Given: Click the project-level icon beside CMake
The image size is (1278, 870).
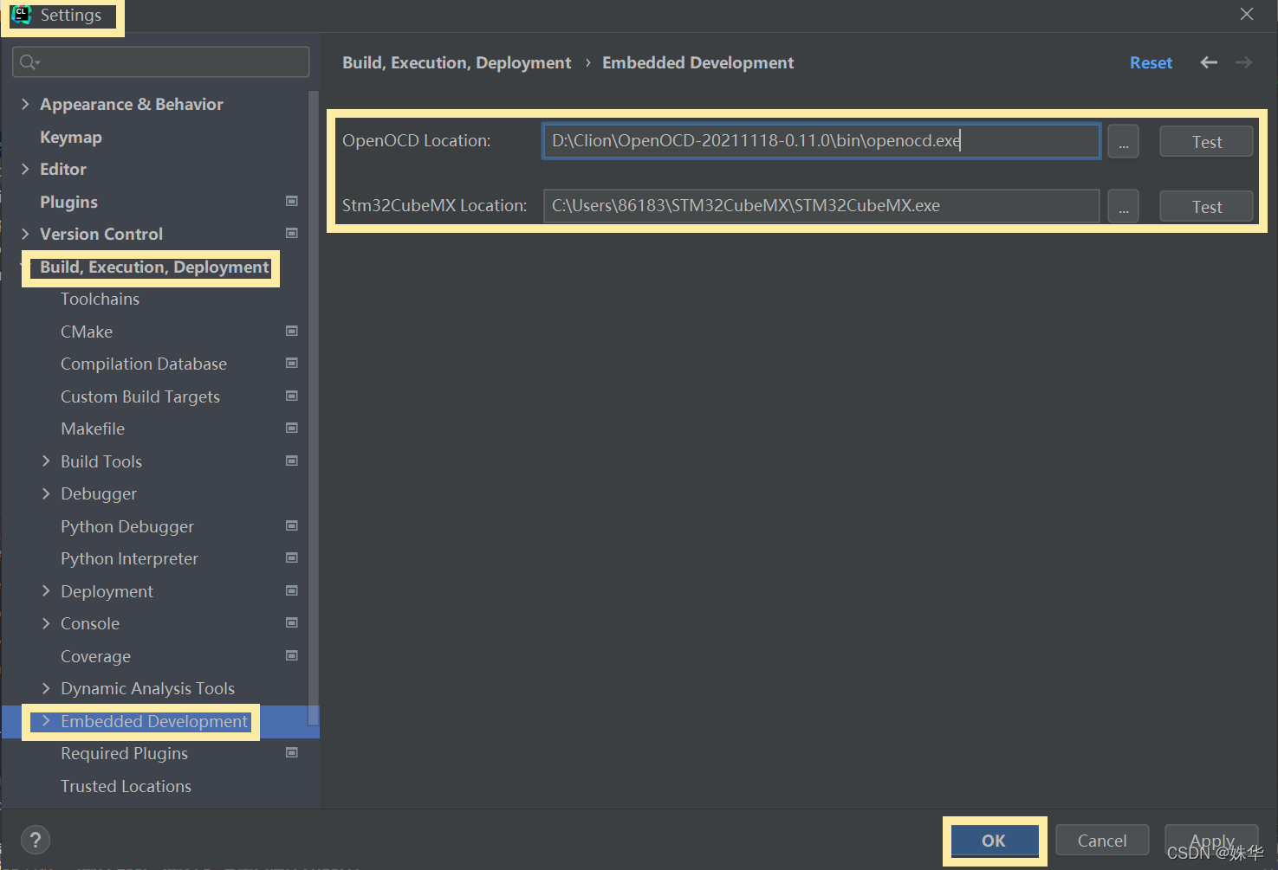Looking at the screenshot, I should pos(292,331).
